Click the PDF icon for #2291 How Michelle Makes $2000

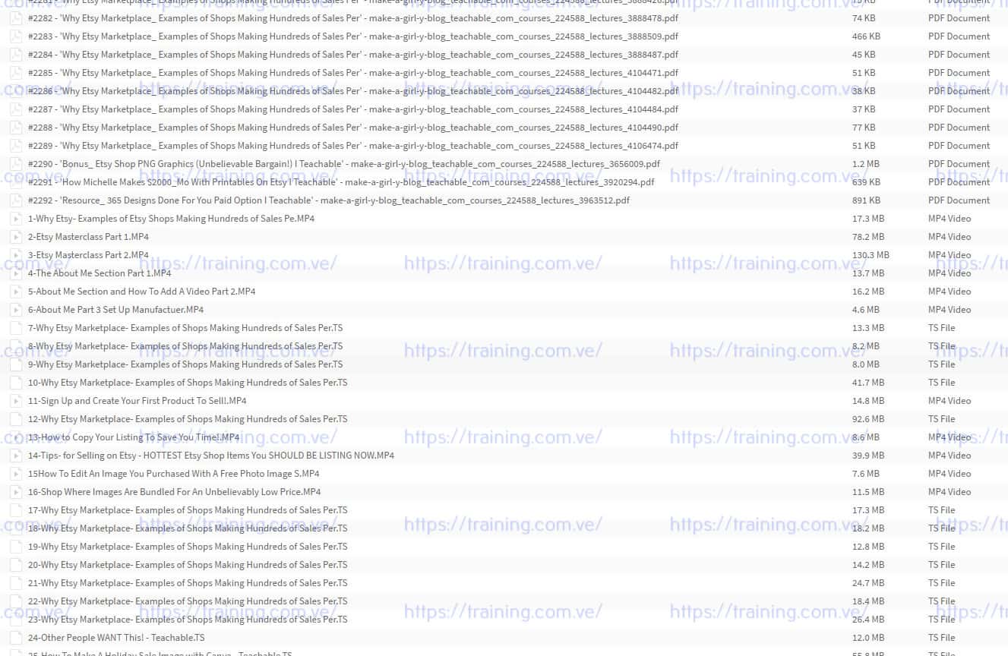(15, 182)
